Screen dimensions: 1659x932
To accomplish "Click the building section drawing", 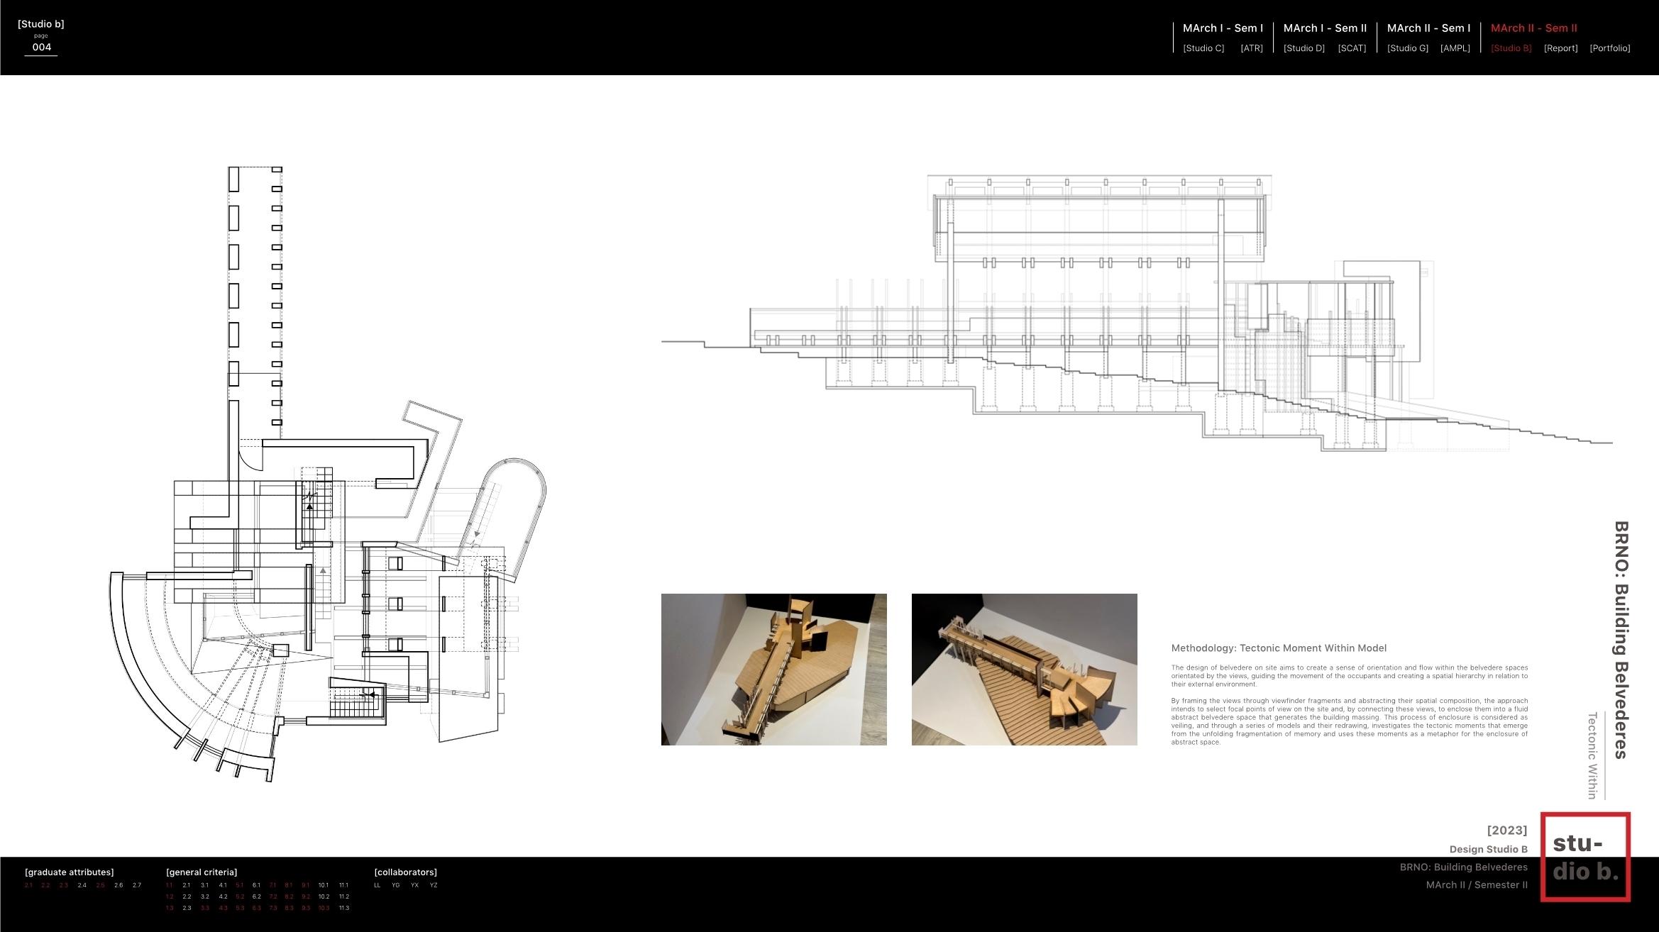I will (1135, 312).
